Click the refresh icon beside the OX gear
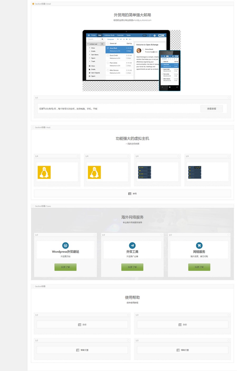The image size is (237, 371). click(x=150, y=35)
